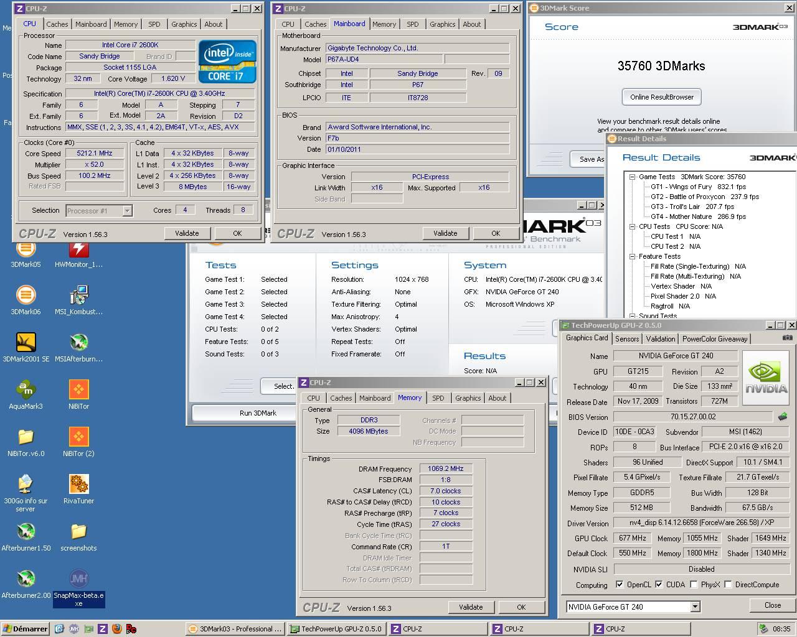797x637 pixels.
Task: Click the TechPowerUp GPU-Z taskbar button
Action: point(337,629)
